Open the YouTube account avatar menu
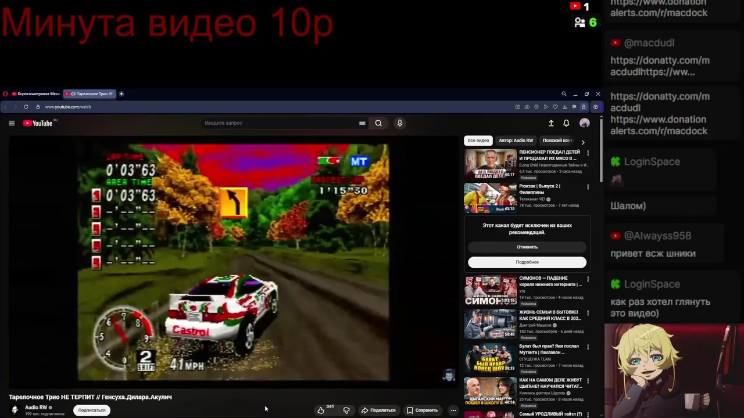744x418 pixels. (x=585, y=123)
